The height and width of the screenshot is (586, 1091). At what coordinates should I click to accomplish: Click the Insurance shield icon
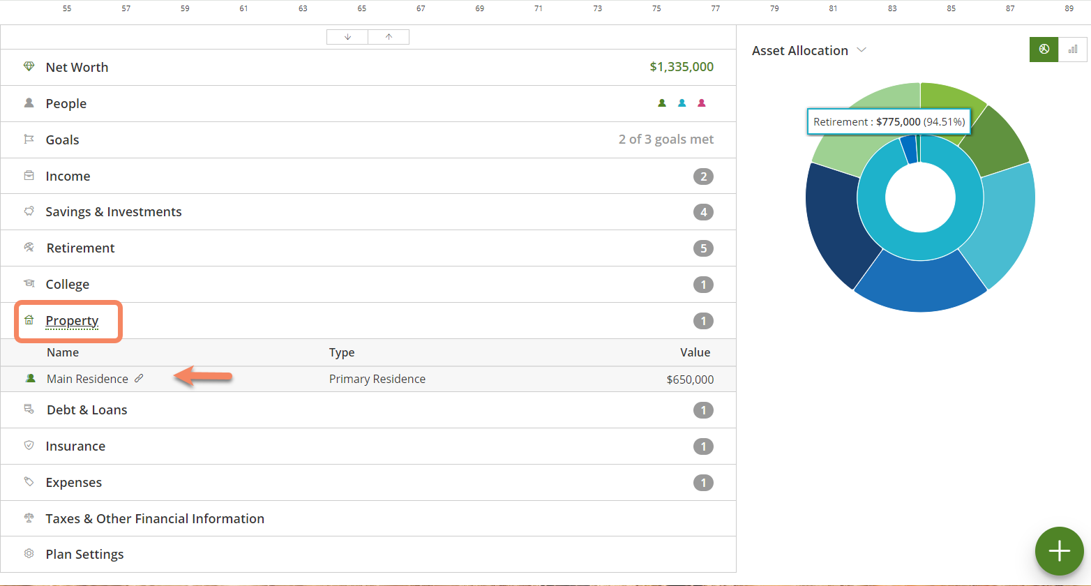tap(29, 445)
